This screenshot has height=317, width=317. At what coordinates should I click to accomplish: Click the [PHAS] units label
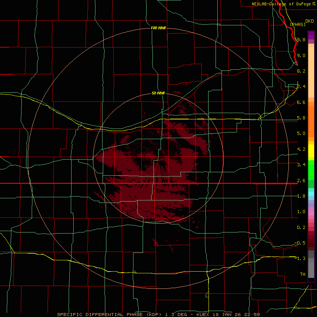click(x=298, y=24)
